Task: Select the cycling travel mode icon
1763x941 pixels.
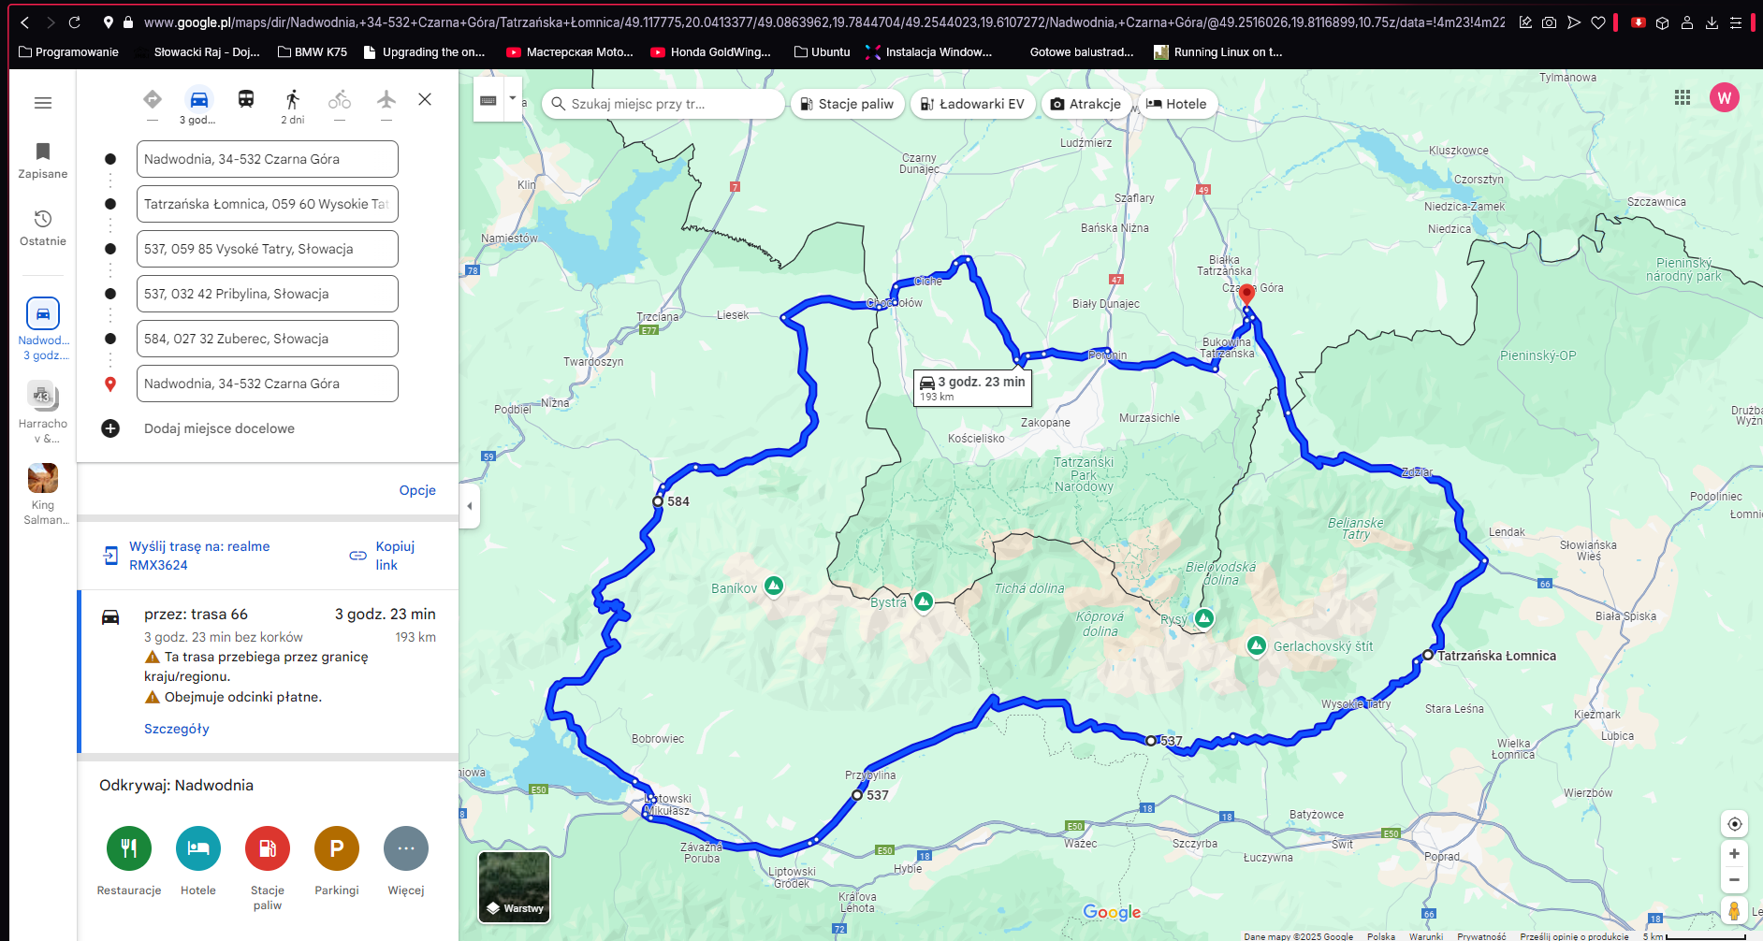Action: coord(340,99)
